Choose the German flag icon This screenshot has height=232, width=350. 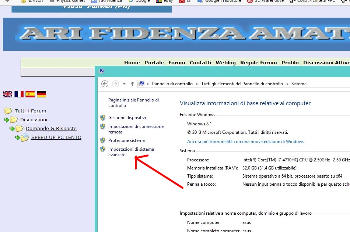pos(42,94)
